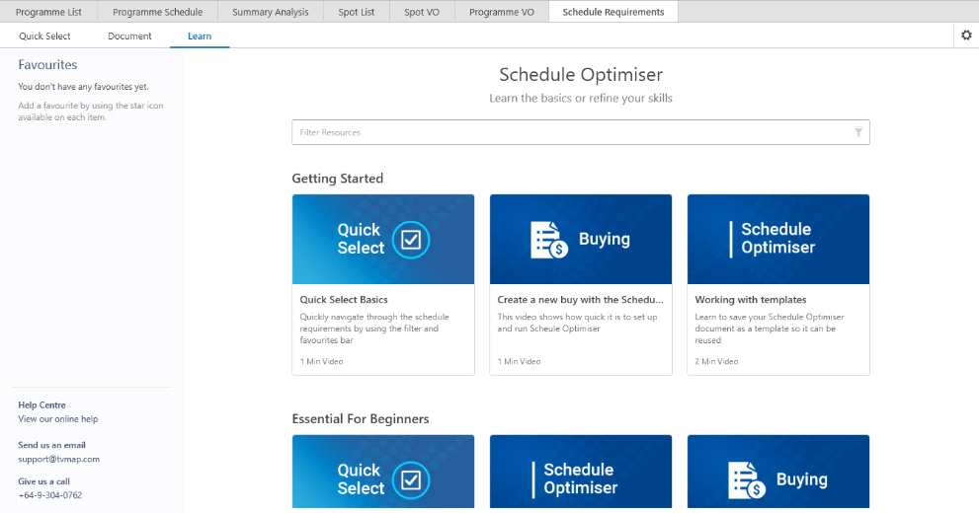The image size is (979, 513).
Task: Switch to the Programme List tab
Action: coord(48,12)
